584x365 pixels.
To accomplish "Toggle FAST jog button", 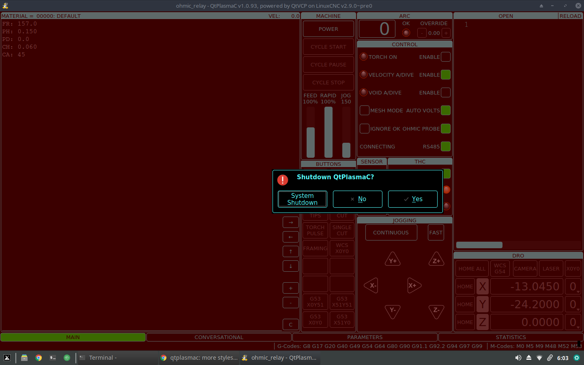I will (x=436, y=232).
